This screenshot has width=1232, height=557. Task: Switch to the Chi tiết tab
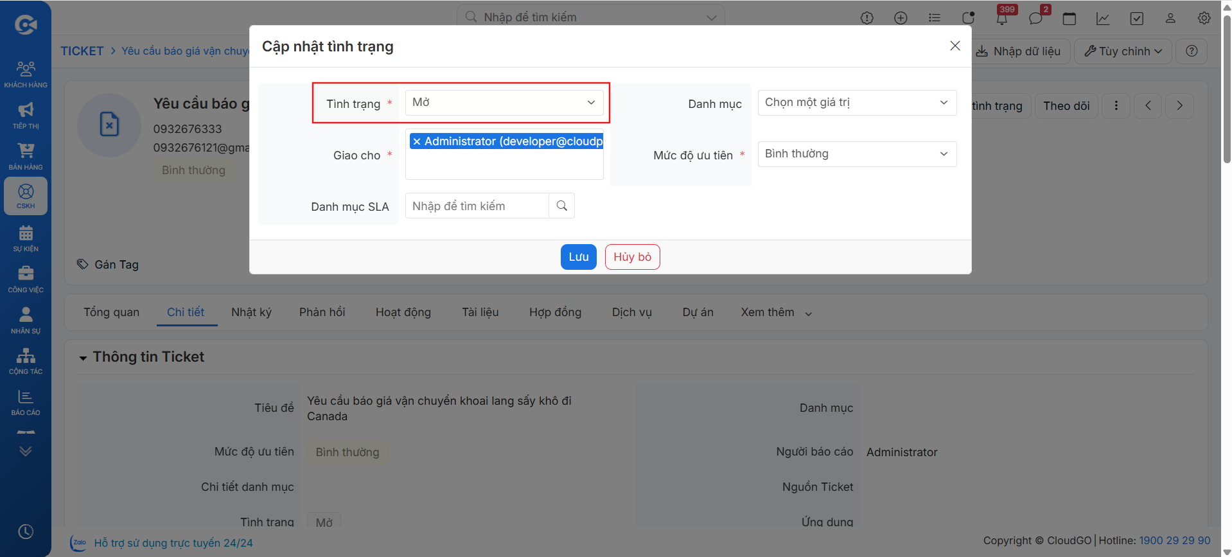click(186, 312)
